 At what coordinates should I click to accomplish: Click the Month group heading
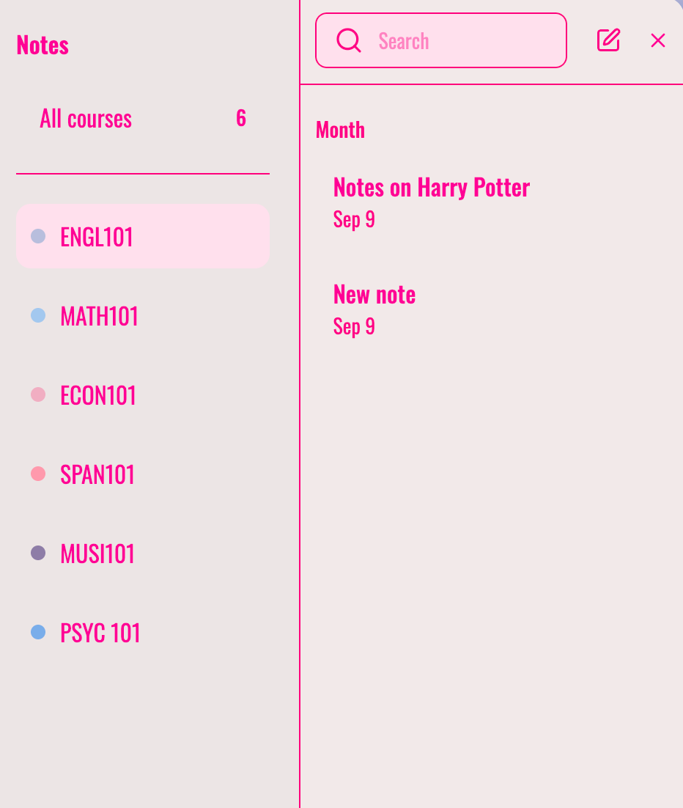341,130
